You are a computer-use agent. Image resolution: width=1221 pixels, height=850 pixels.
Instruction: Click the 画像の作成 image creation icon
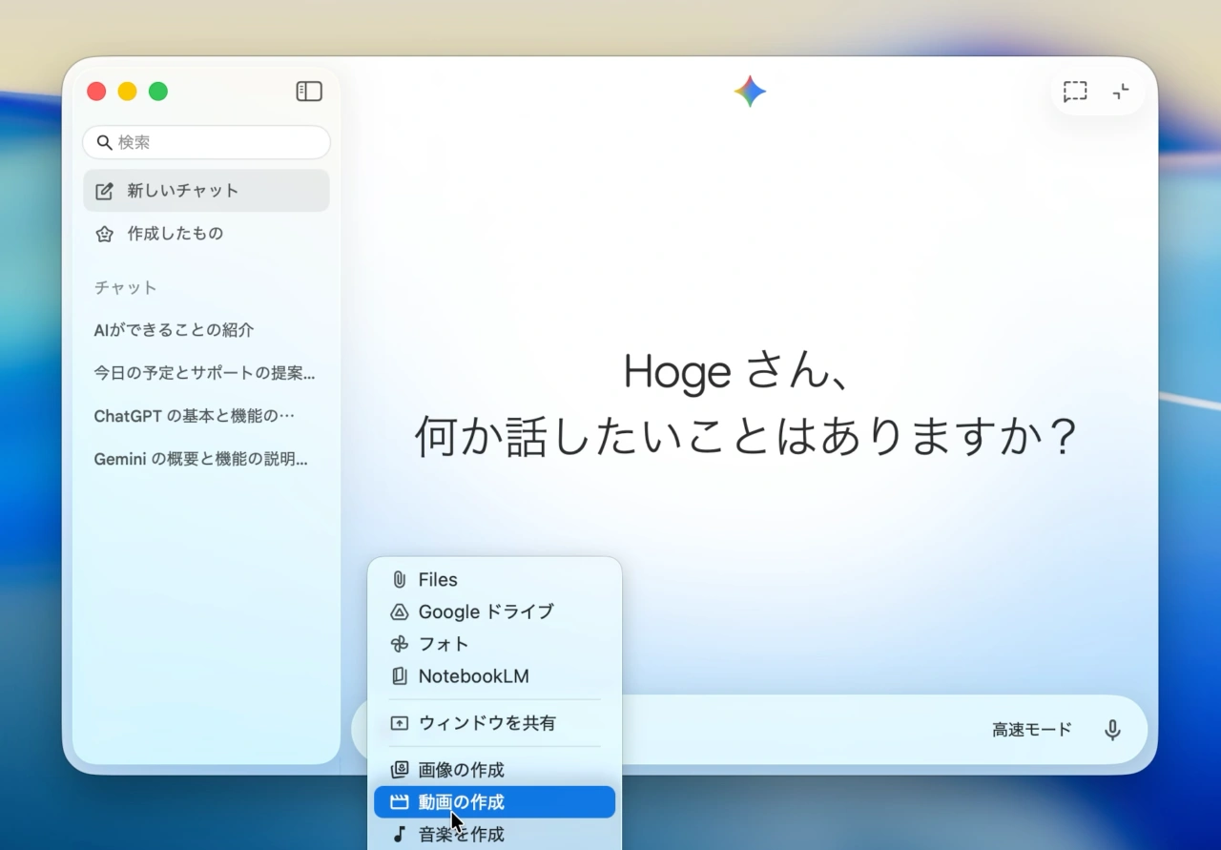click(398, 770)
